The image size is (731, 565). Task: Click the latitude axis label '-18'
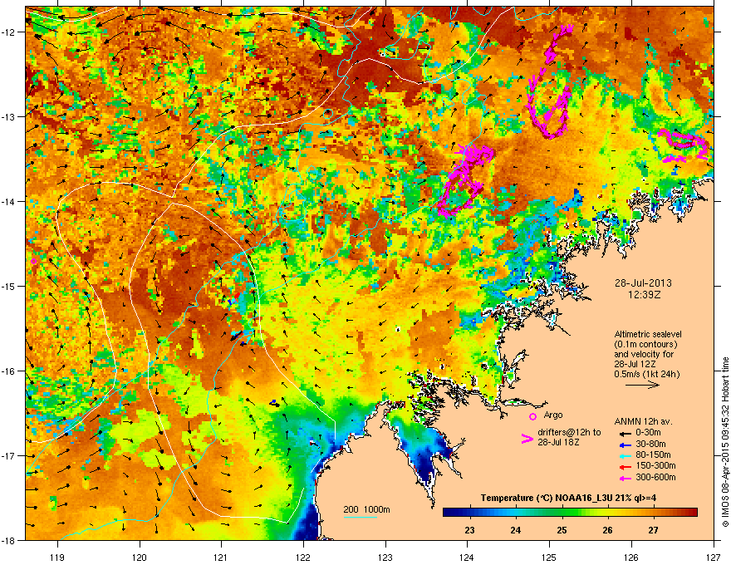pyautogui.click(x=8, y=540)
